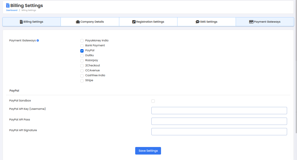
Task: Follow the Dashboard breadcrumb link
Action: tap(12, 10)
